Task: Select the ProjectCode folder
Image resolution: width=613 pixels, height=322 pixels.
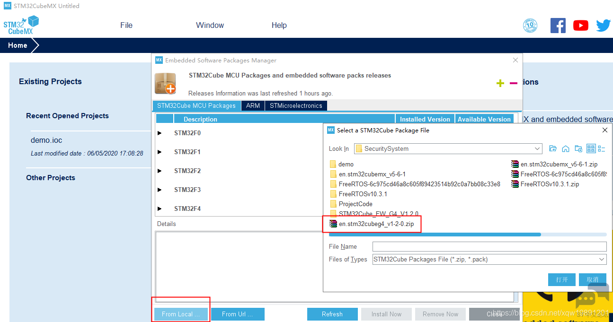Action: point(351,204)
